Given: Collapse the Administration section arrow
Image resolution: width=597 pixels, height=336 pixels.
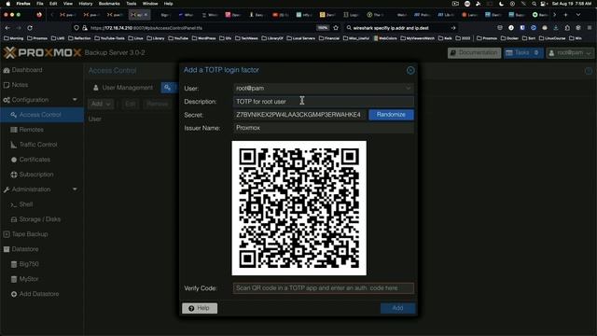Looking at the screenshot, I should [75, 189].
